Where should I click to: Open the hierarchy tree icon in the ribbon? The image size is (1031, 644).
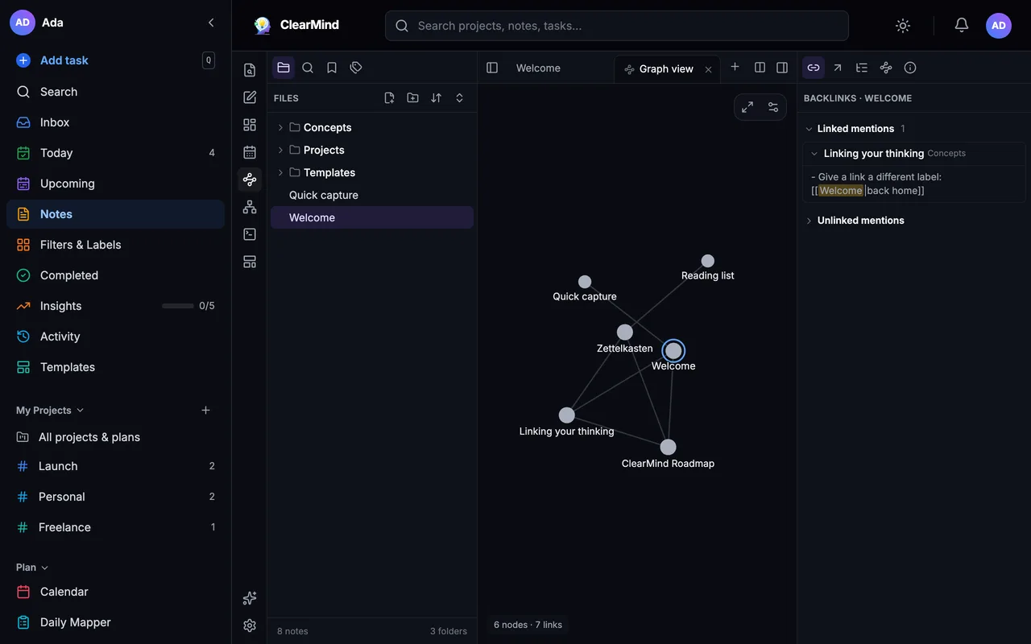tap(250, 207)
